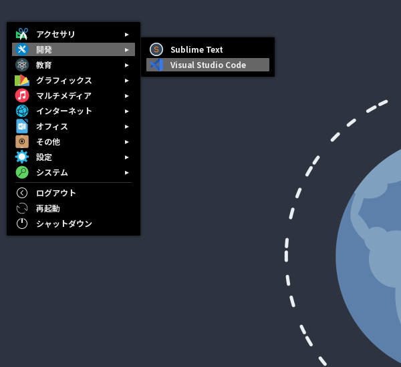Screen dimensions: 401x367
Task: Select the 開発 menu label
Action: point(44,49)
